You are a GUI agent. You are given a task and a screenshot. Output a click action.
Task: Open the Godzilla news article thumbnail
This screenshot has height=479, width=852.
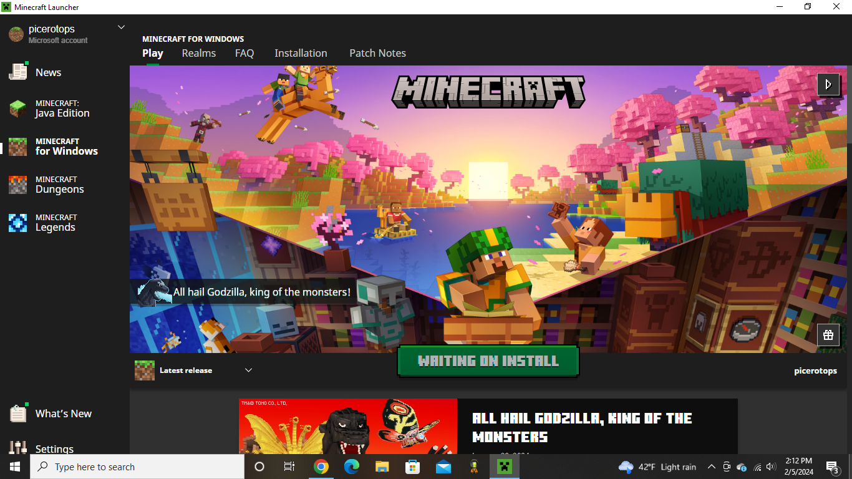click(x=348, y=427)
